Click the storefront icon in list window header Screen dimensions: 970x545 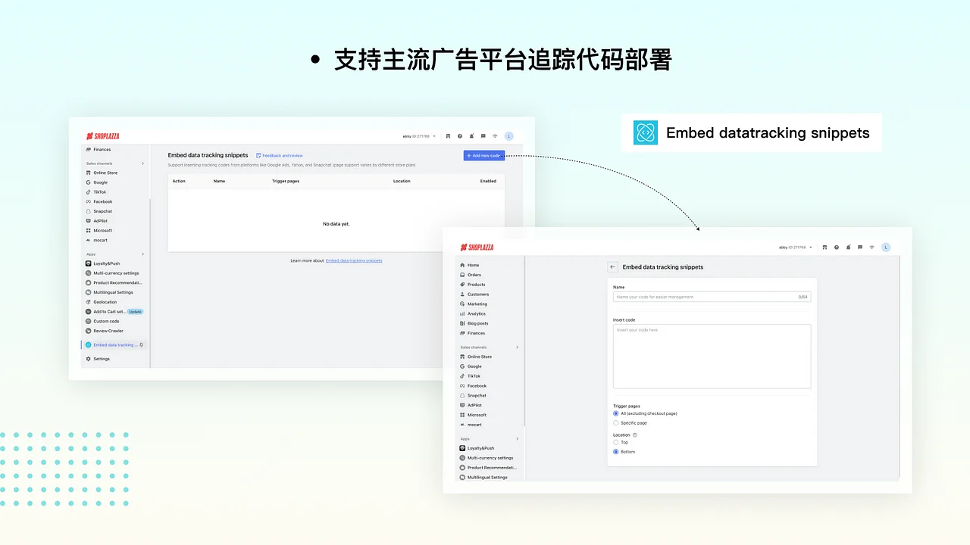click(x=448, y=136)
